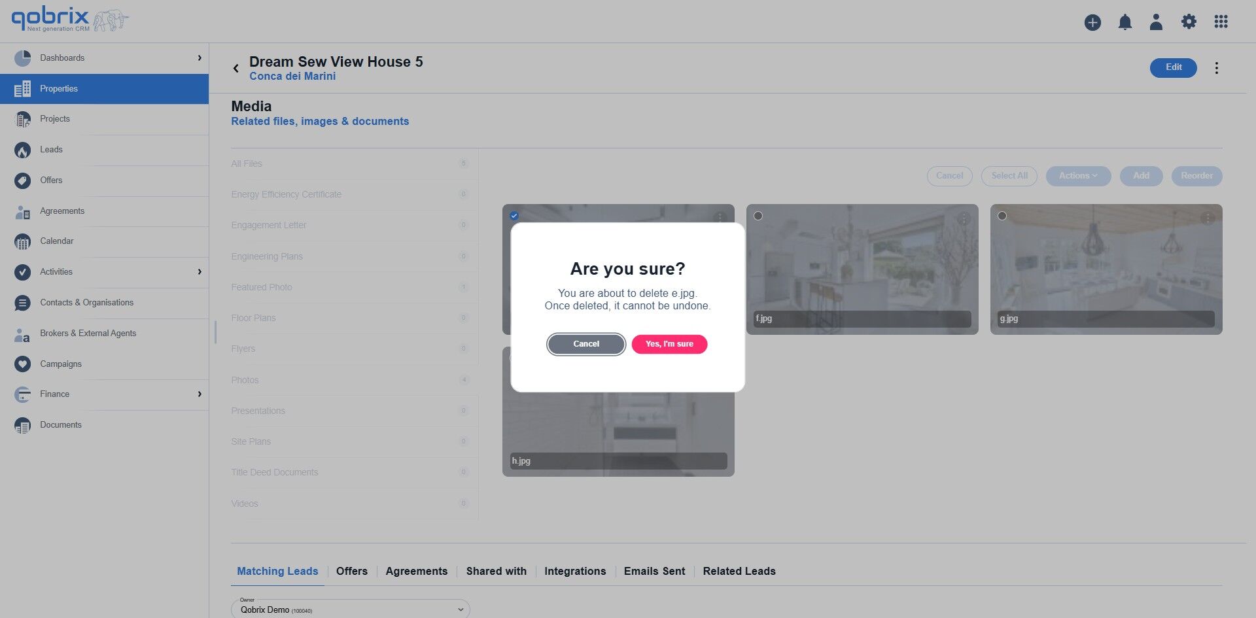Click the Add media button
This screenshot has width=1256, height=618.
(1141, 176)
